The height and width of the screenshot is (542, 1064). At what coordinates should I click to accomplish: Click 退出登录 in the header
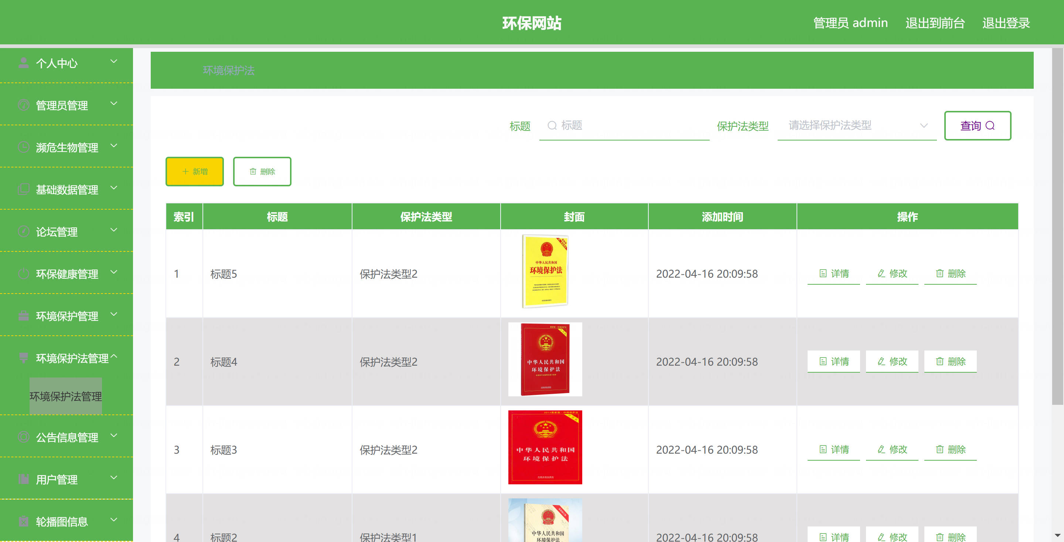click(x=1006, y=23)
